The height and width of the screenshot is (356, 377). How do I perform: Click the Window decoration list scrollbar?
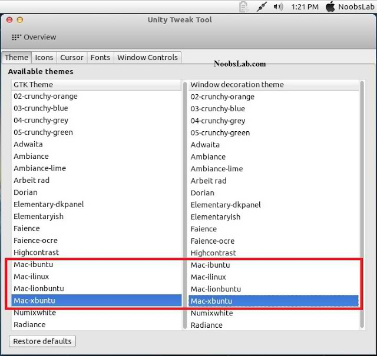(362, 204)
